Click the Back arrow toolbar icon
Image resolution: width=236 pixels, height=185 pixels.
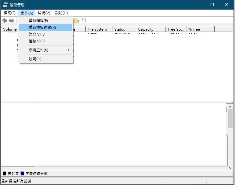pyautogui.click(x=5, y=20)
